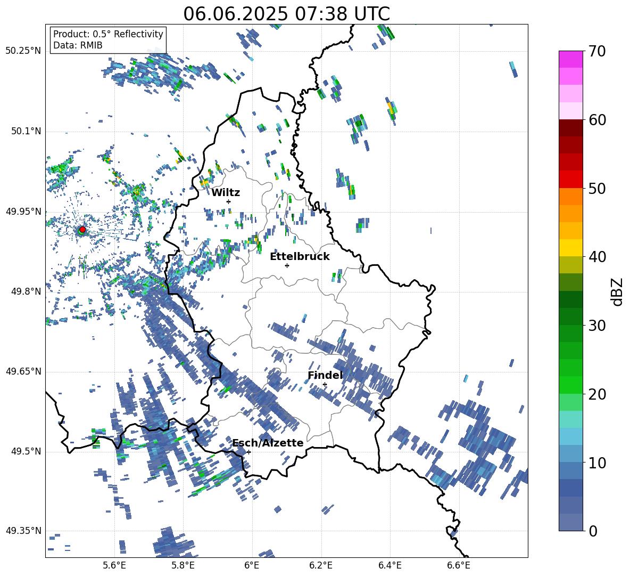Click the colorbar tick label 0
630x576 pixels.
click(593, 531)
